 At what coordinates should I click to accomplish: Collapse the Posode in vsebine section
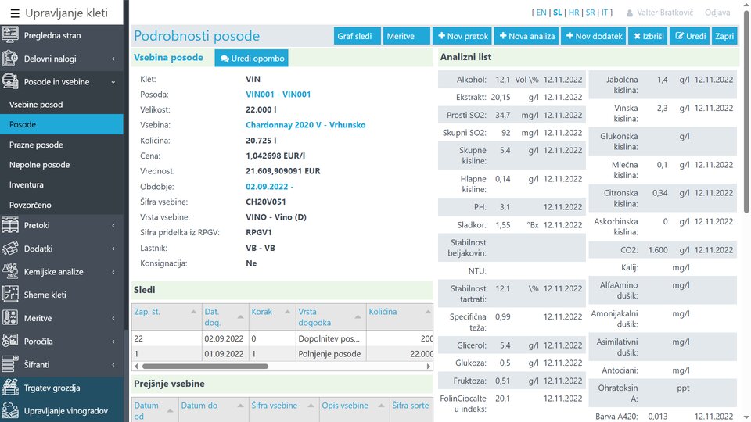(113, 82)
